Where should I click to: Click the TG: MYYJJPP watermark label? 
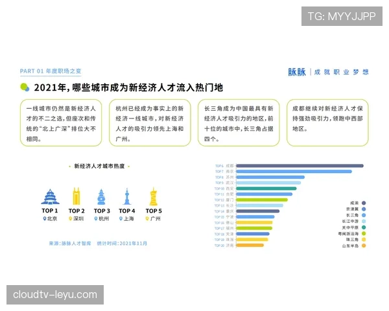(x=342, y=16)
